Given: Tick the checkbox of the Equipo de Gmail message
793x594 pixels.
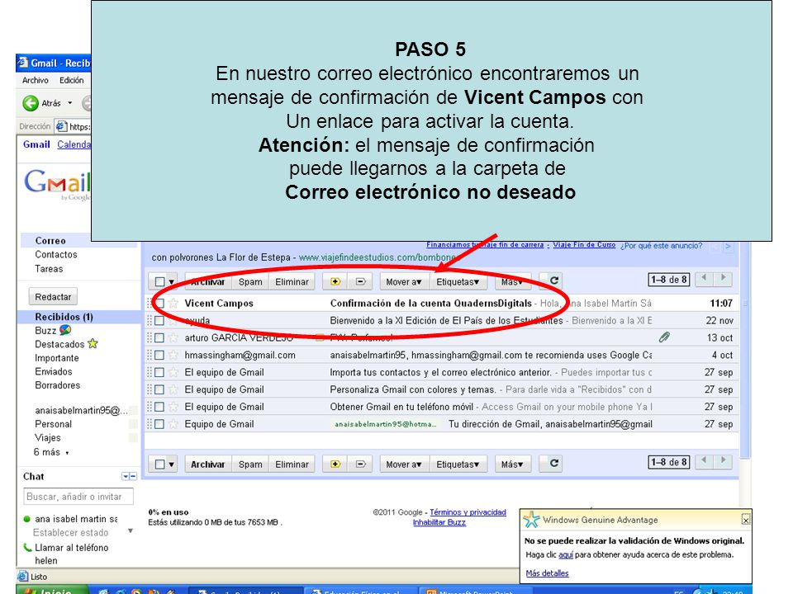Looking at the screenshot, I should (159, 424).
